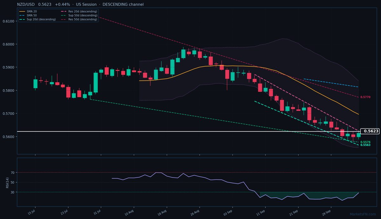
Task: Click the DESCENDING channel label in the title
Action: pyautogui.click(x=123, y=4)
